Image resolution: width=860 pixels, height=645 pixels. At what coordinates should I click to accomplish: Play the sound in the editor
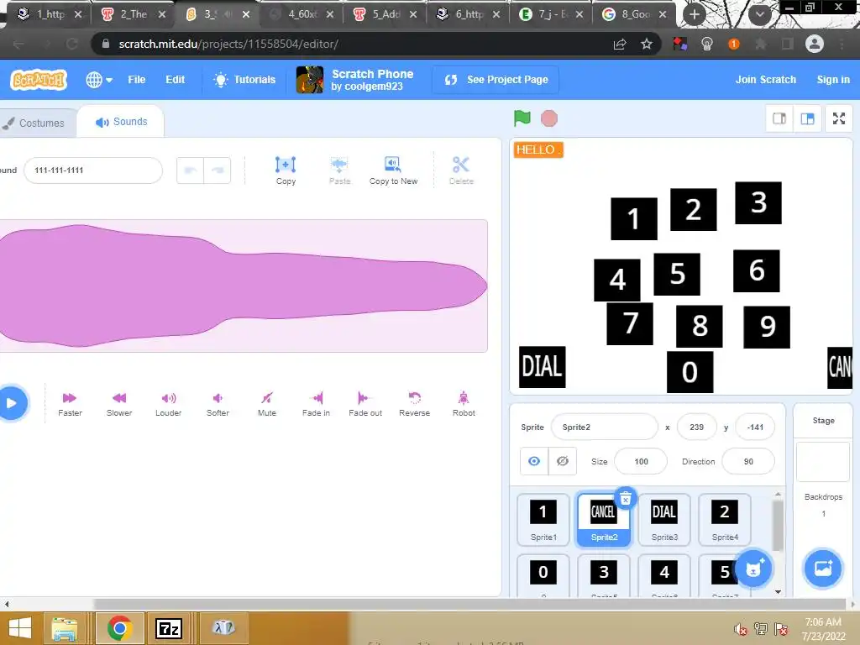(x=12, y=403)
